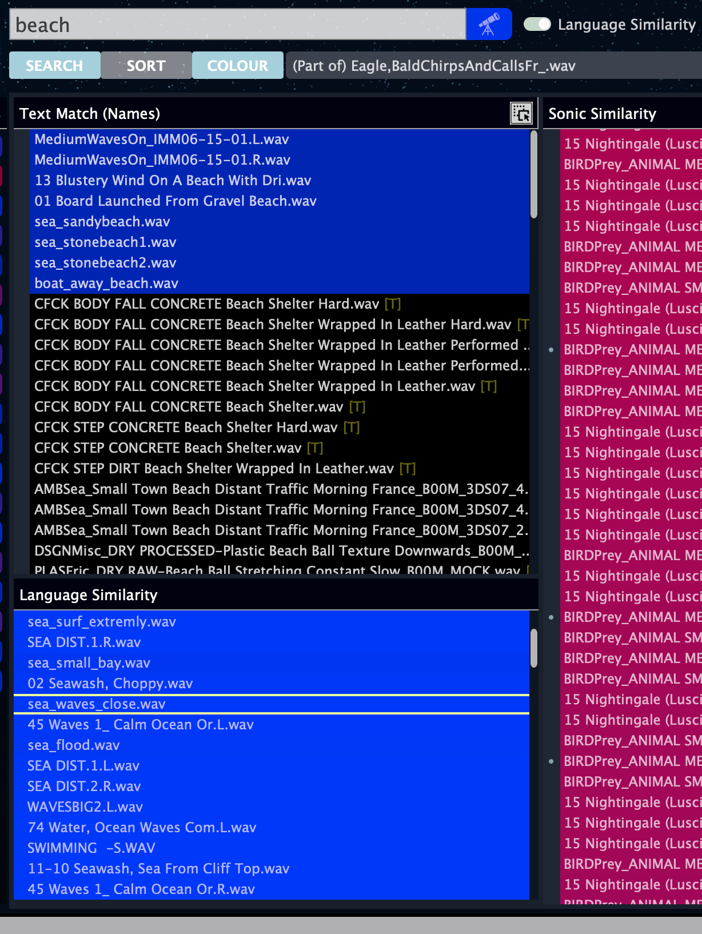The width and height of the screenshot is (702, 934).
Task: Click the Language Similarity list scrollbar
Action: pyautogui.click(x=533, y=648)
